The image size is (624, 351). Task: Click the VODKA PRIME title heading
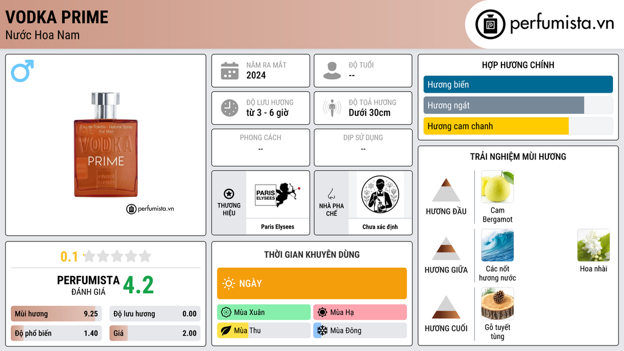click(x=57, y=17)
